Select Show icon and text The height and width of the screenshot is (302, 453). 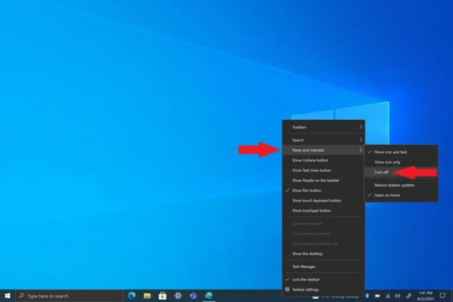[401, 152]
